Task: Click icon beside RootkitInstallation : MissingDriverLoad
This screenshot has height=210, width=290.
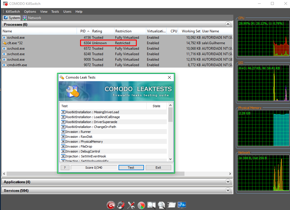Action: [x=63, y=112]
